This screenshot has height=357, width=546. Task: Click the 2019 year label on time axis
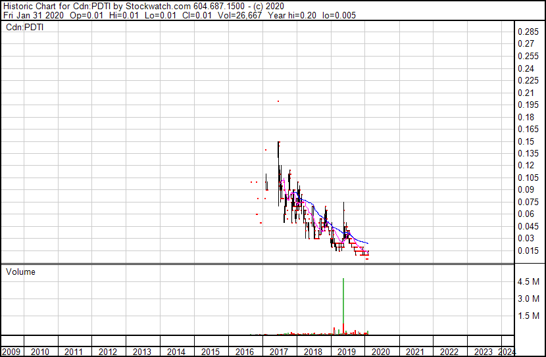347,352
